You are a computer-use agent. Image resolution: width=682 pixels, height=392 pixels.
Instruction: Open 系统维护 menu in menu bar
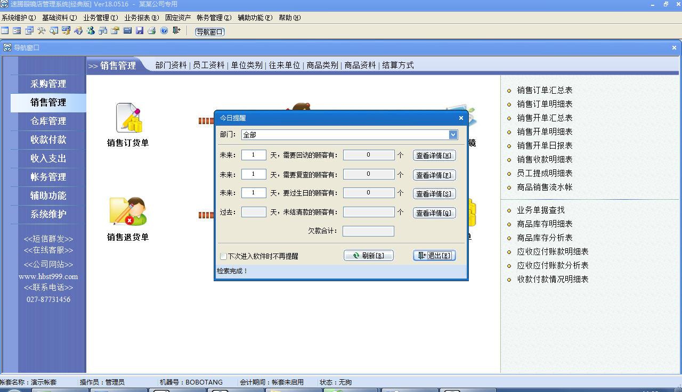click(19, 18)
